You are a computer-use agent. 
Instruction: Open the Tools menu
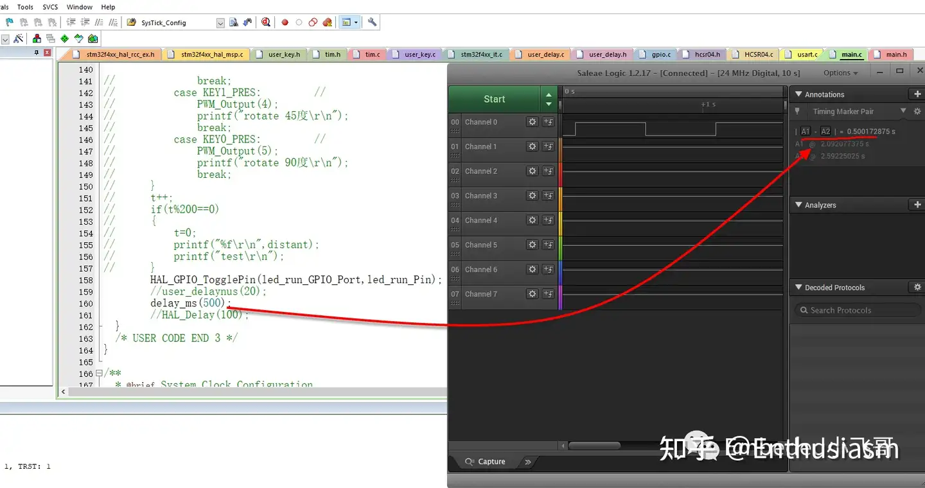pyautogui.click(x=25, y=7)
